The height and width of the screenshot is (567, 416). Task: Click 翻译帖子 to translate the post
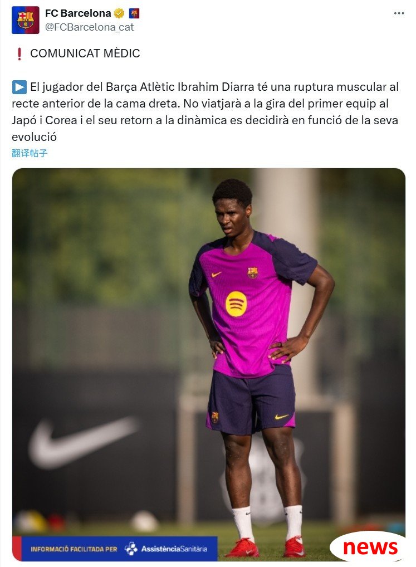(30, 153)
